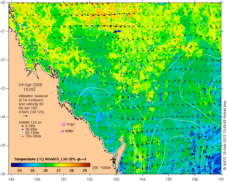Click the colorbar tick label 28
This screenshot has width=227, height=182.
(x=72, y=171)
